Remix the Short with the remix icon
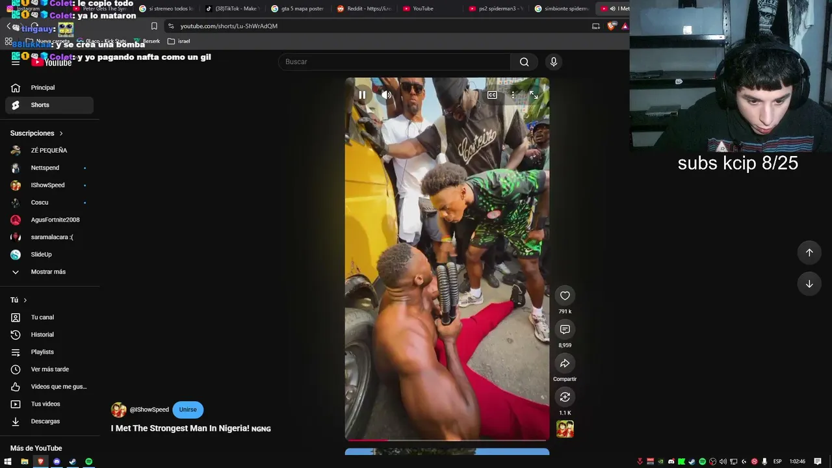 [565, 397]
